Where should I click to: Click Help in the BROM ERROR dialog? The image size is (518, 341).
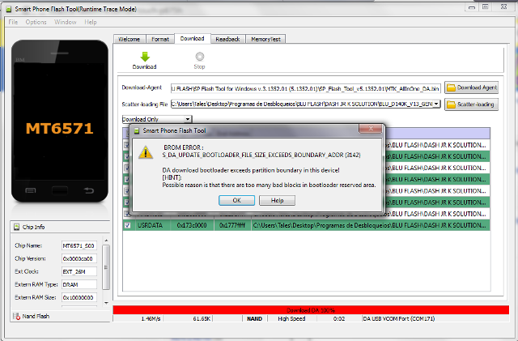tap(277, 200)
